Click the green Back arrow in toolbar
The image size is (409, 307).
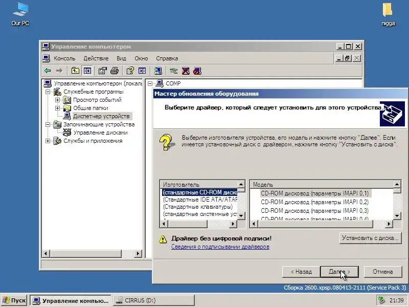48,71
